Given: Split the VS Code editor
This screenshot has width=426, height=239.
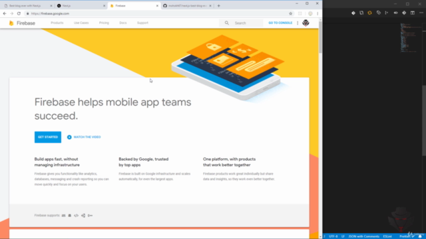Looking at the screenshot, I should (413, 13).
